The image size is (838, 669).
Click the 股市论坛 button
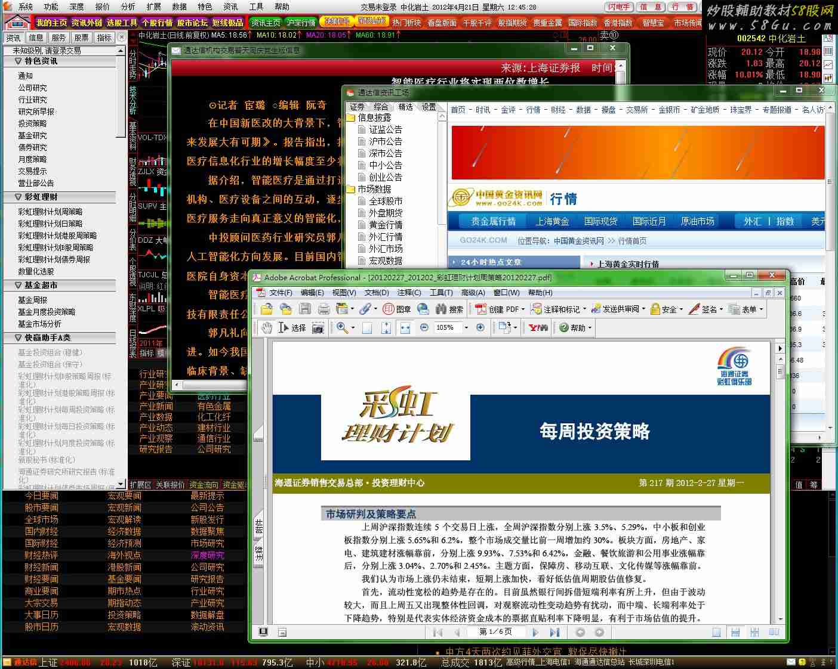pyautogui.click(x=192, y=23)
